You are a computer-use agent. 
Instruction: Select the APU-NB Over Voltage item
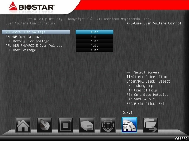click(x=24, y=37)
